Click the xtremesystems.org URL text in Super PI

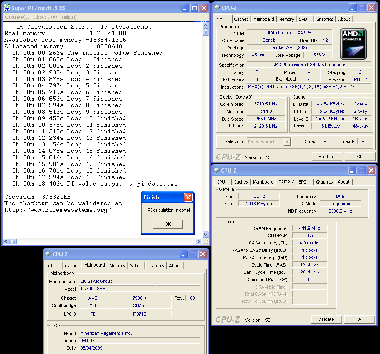tap(58, 210)
